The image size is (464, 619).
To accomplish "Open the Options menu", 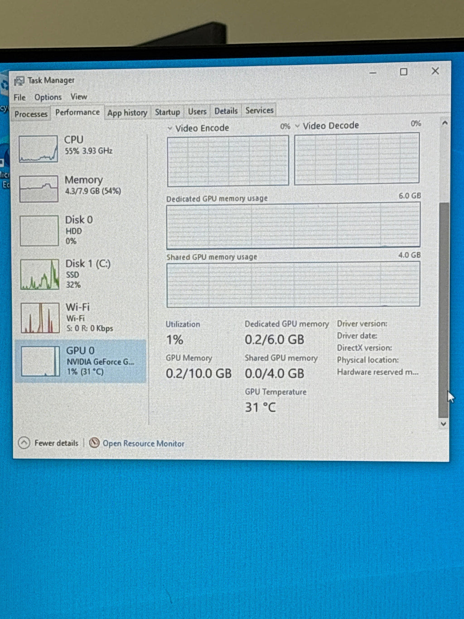I will tap(48, 97).
